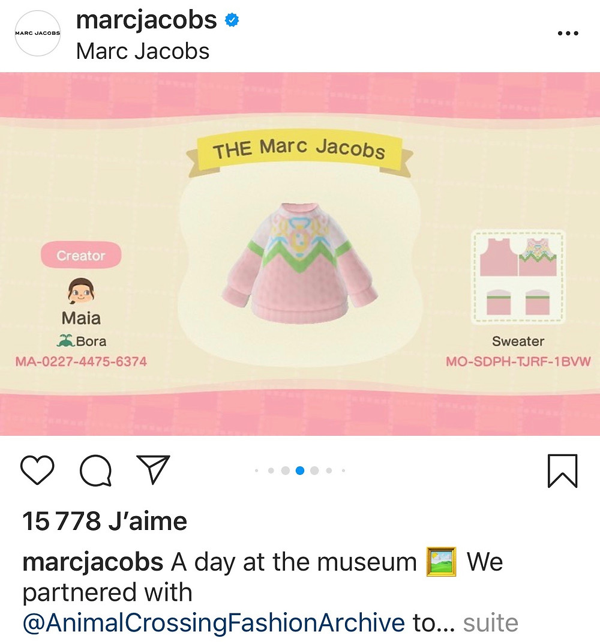Select Maia's creator avatar face
600x644 pixels.
tap(81, 291)
